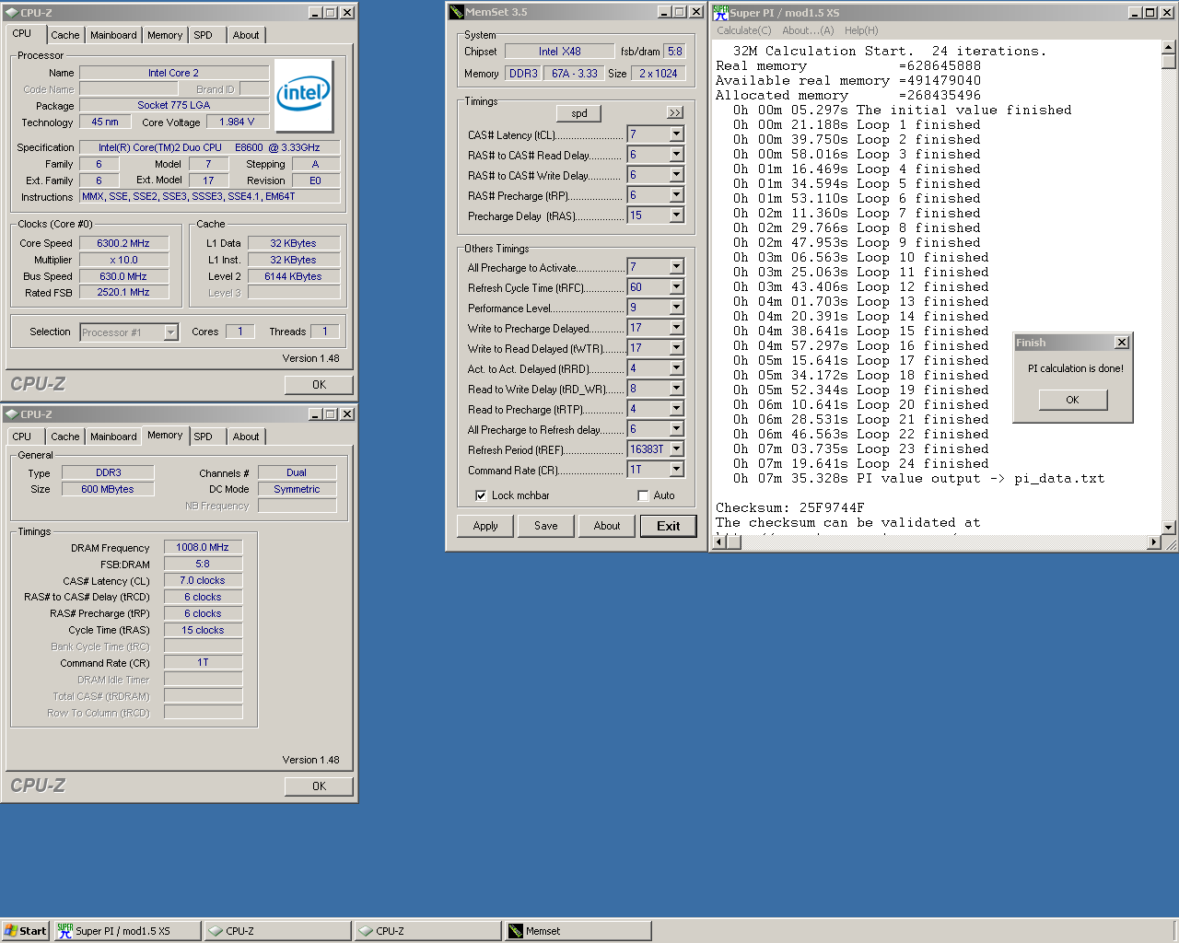Open Refresh Cycle Time (tRFC) dropdown
The image size is (1179, 943).
[x=676, y=287]
